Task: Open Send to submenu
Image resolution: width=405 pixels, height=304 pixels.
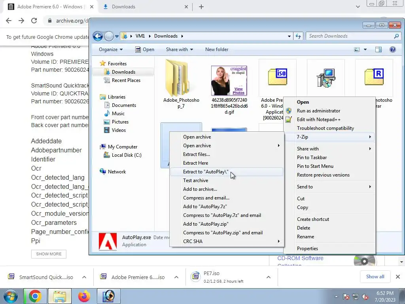Action: pos(329,187)
